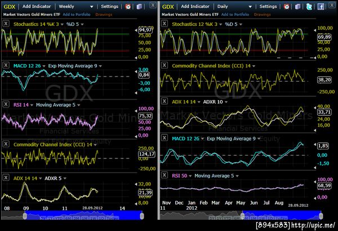Remove Stochastics 14 indicator in Weekly chart
Image resolution: width=338 pixels, height=231 pixels.
pos(6,24)
